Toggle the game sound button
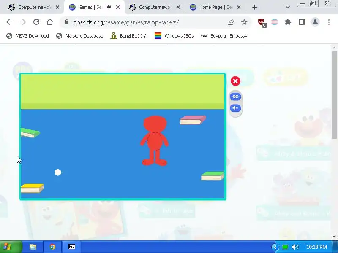Screen dimensions: 338x253 click(x=235, y=108)
